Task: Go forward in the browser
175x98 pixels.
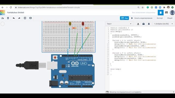Action: pos(7,7)
